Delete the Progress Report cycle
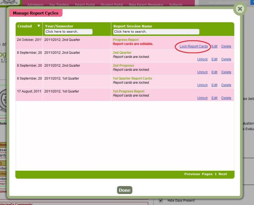 point(226,47)
